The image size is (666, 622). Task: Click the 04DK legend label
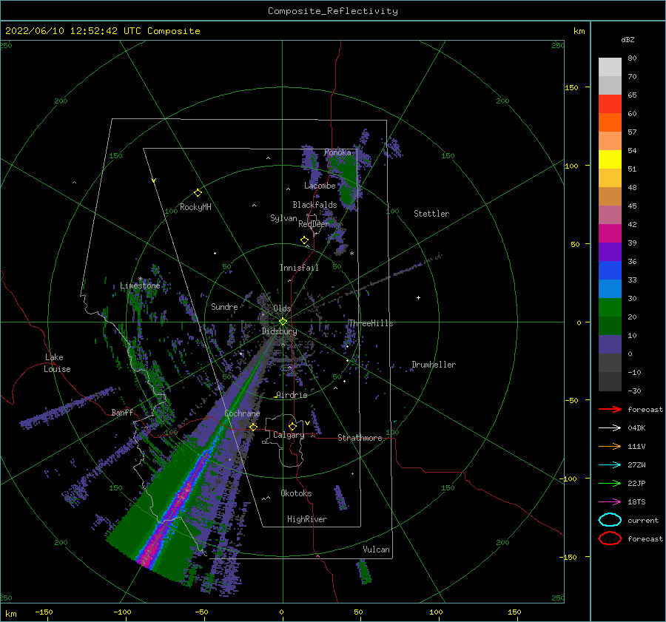(636, 427)
